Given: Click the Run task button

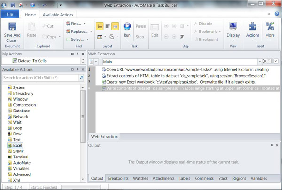Looking at the screenshot, I should pos(127,31).
